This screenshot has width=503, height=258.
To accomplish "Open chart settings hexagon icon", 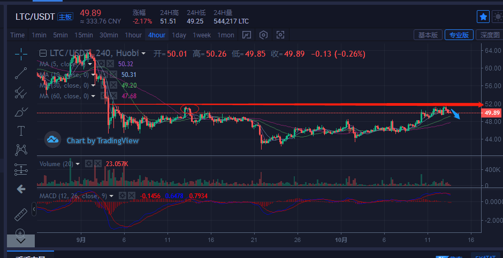I will click(263, 35).
